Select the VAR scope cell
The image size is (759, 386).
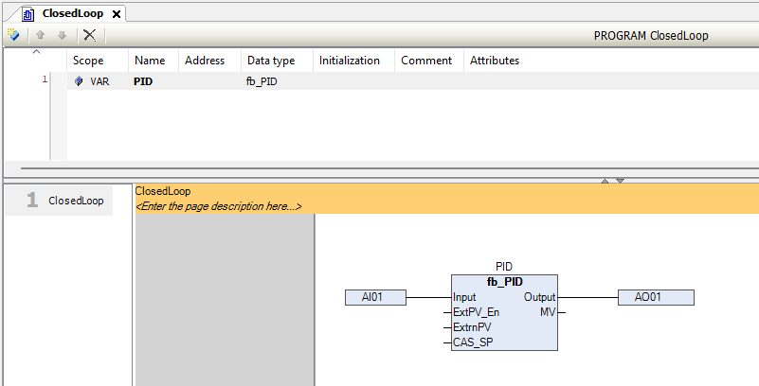pos(98,81)
